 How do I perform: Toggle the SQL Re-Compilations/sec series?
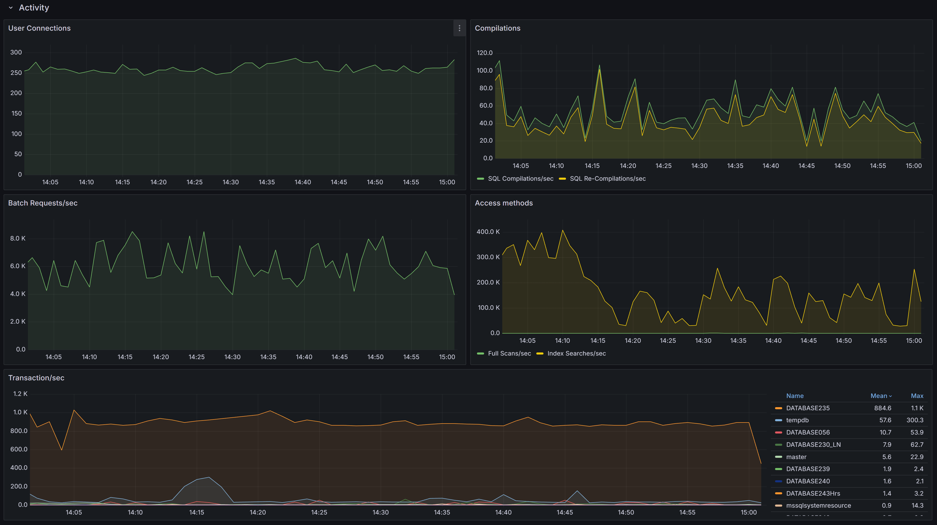point(607,178)
